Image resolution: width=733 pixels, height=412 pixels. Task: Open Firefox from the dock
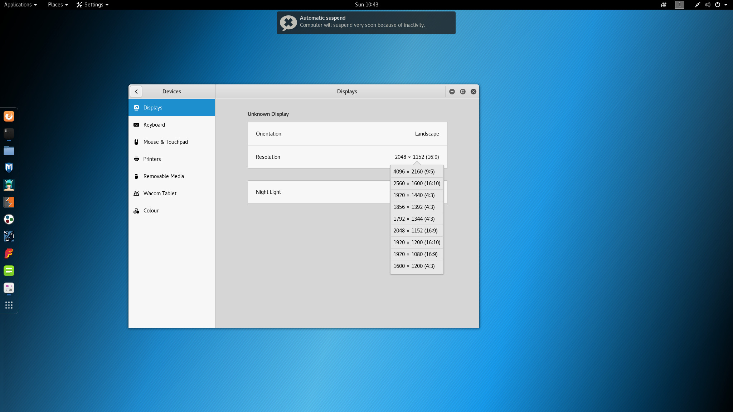coord(9,116)
